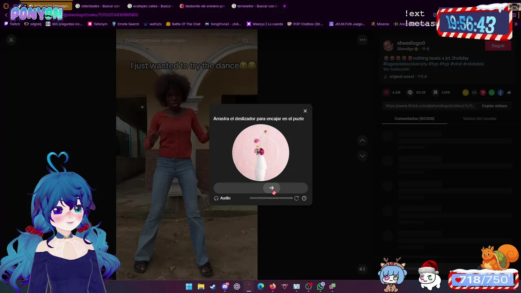
Task: Switch to desborde-de-arenero browser tab
Action: coord(201,6)
